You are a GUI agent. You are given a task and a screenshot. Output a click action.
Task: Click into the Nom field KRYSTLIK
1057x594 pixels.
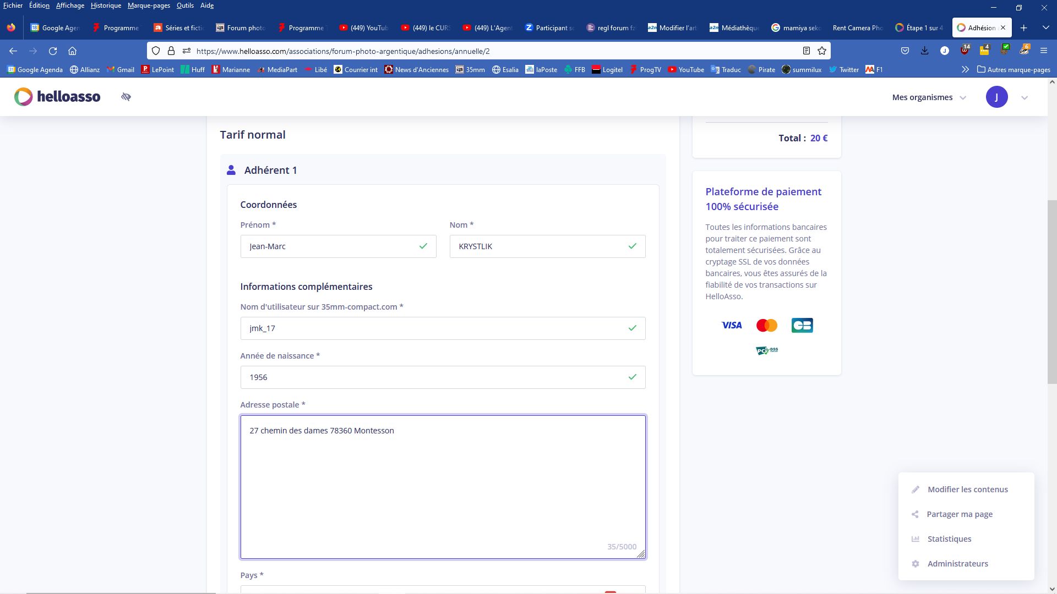[547, 246]
